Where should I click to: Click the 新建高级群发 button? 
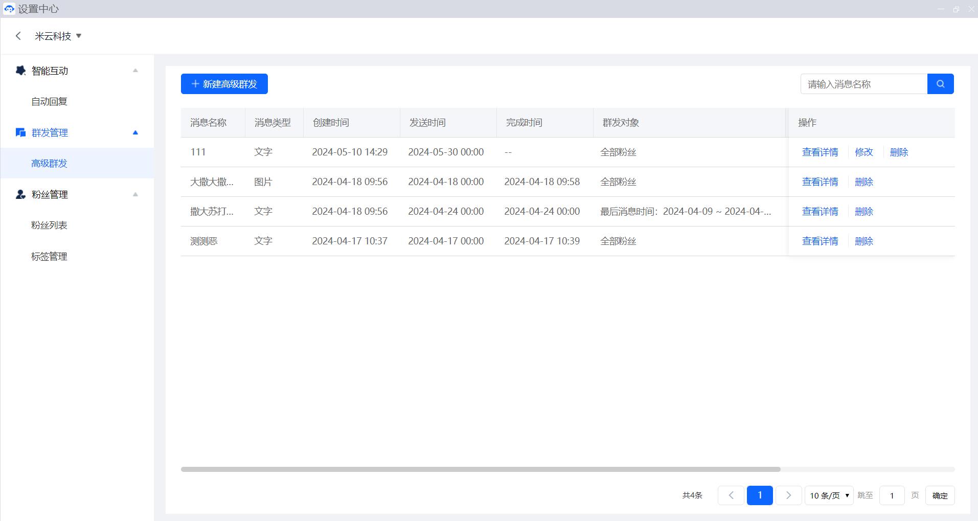point(224,84)
